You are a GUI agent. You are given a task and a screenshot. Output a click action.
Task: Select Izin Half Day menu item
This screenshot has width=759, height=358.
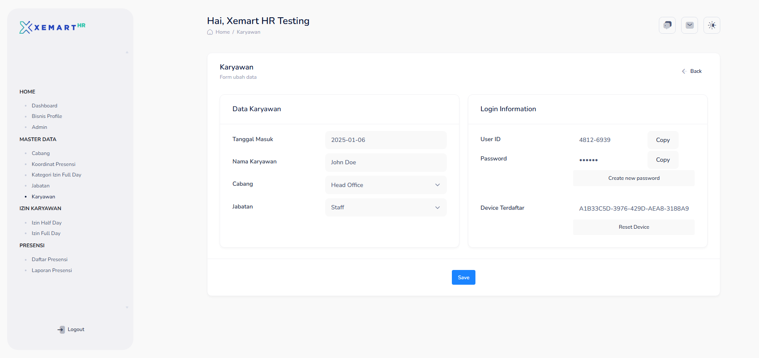click(47, 223)
